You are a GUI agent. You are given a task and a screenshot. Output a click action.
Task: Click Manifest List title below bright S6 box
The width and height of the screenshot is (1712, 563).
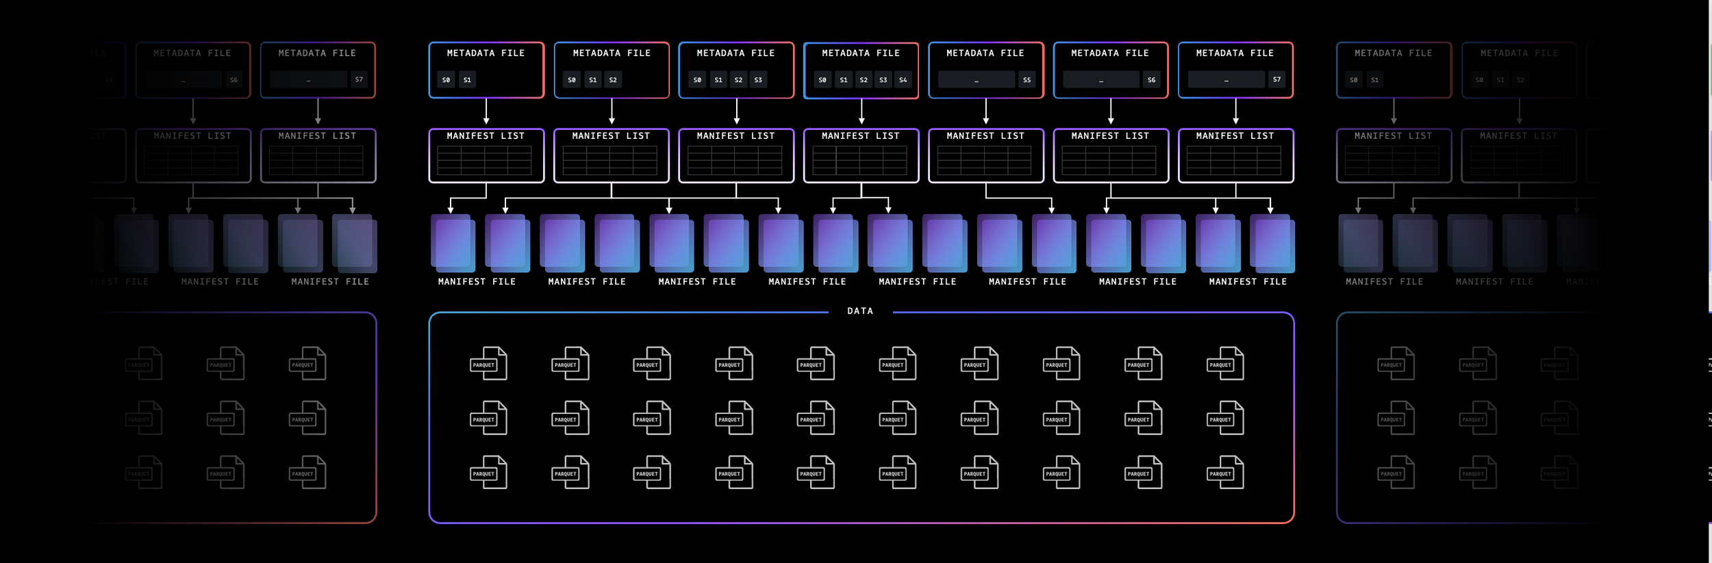1110,136
